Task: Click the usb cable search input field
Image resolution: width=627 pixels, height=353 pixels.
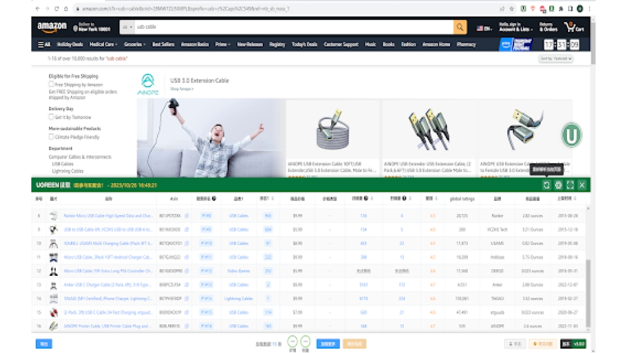Action: coord(294,27)
